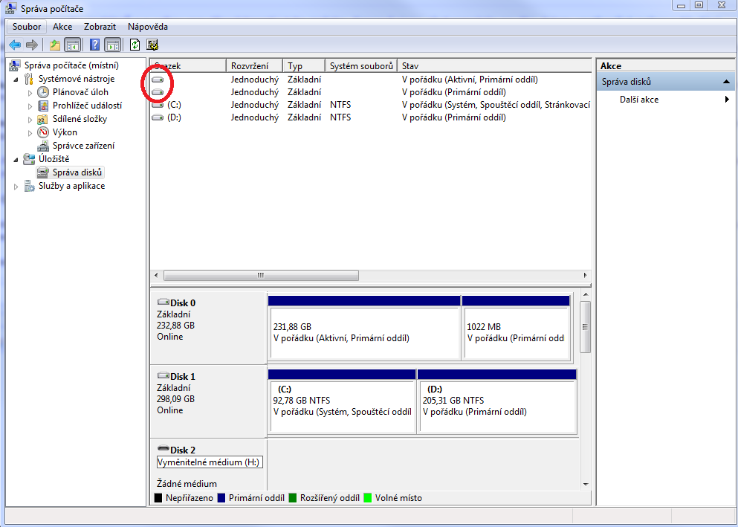This screenshot has height=527, width=738.
Task: Open the Nápověda menu
Action: tap(148, 27)
